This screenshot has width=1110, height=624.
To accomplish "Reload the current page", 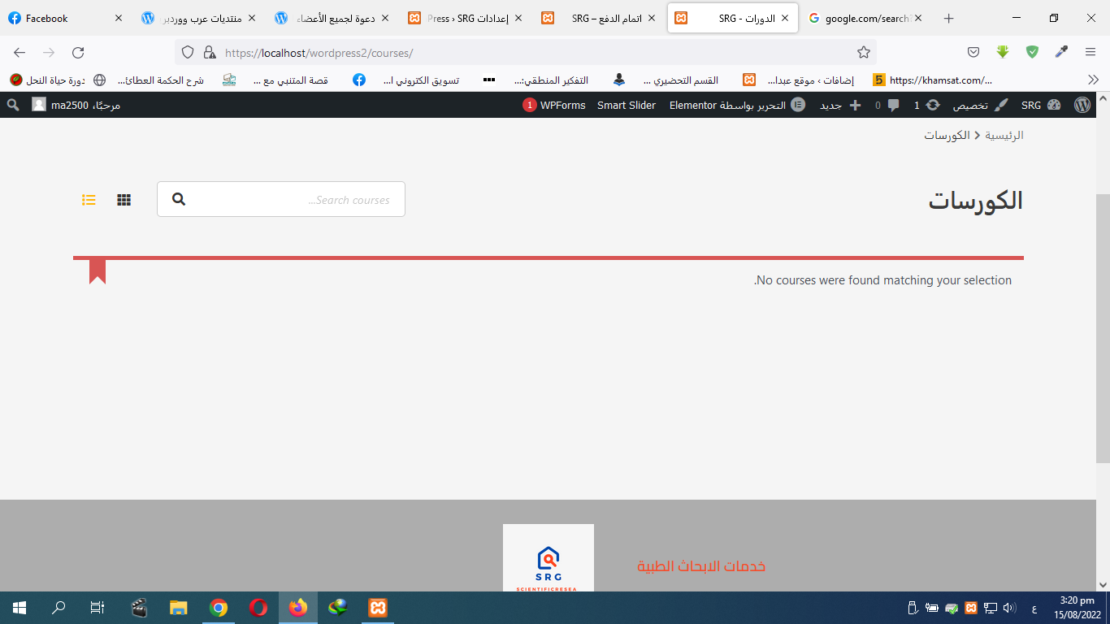I will [x=78, y=52].
